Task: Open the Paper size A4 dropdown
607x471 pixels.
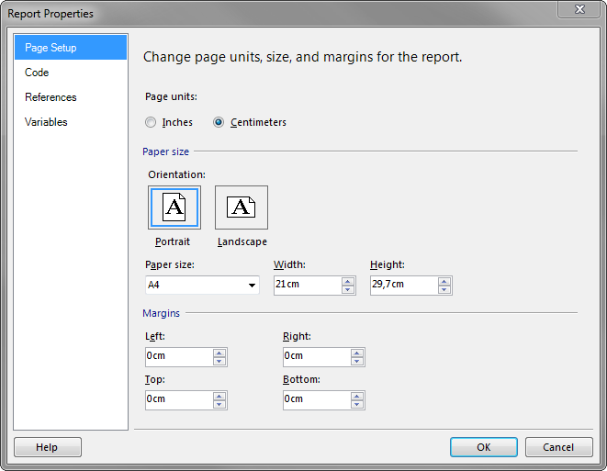Action: [x=202, y=286]
